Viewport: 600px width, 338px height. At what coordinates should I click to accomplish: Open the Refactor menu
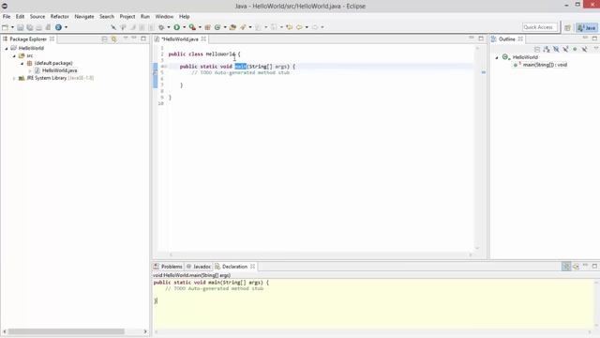pyautogui.click(x=59, y=17)
